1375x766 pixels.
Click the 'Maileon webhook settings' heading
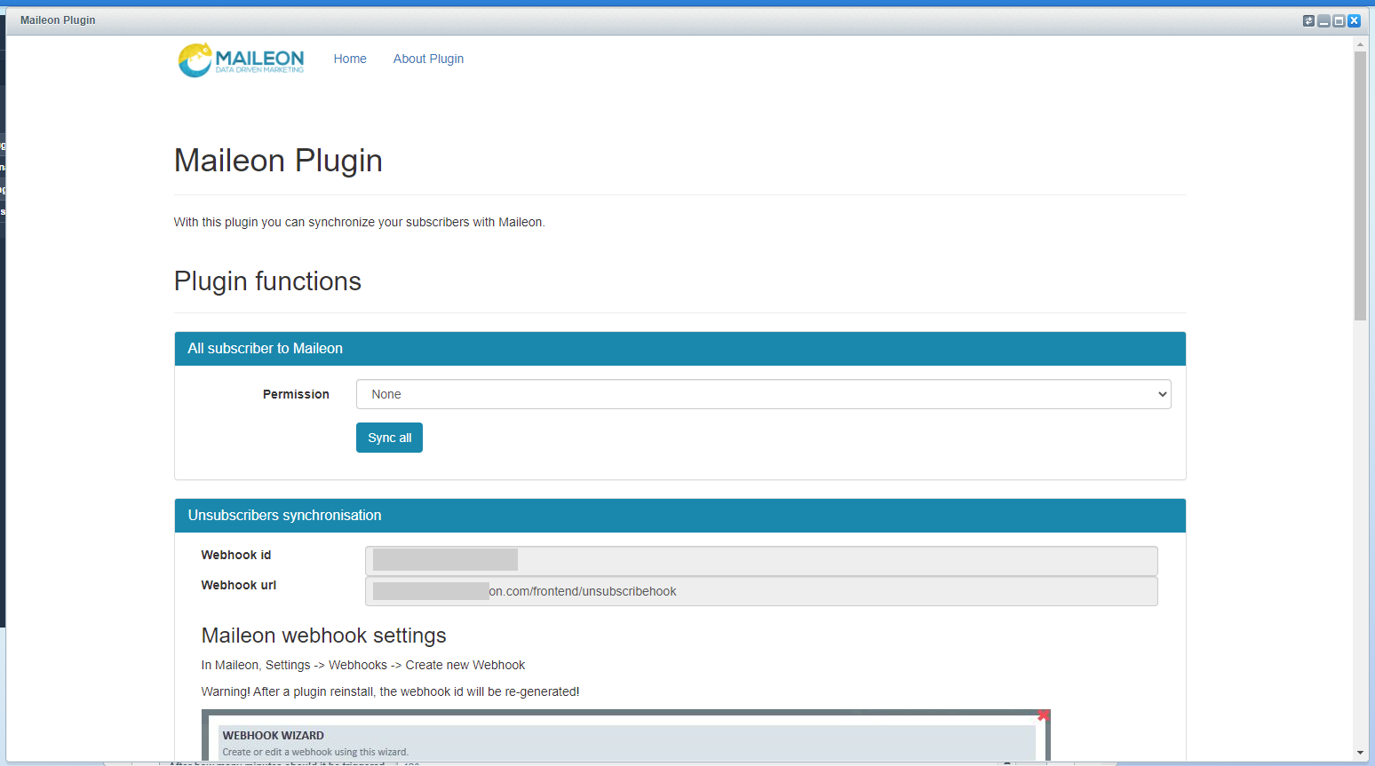pos(323,636)
